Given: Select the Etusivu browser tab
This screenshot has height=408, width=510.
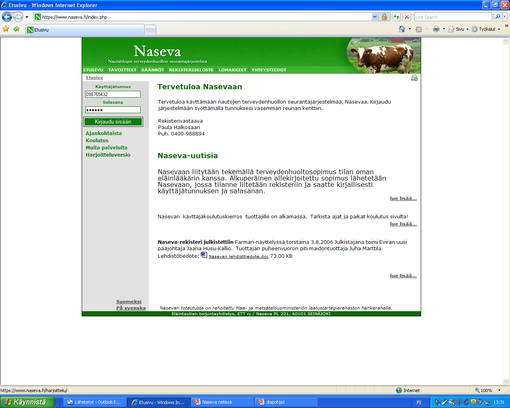Looking at the screenshot, I should 84,30.
